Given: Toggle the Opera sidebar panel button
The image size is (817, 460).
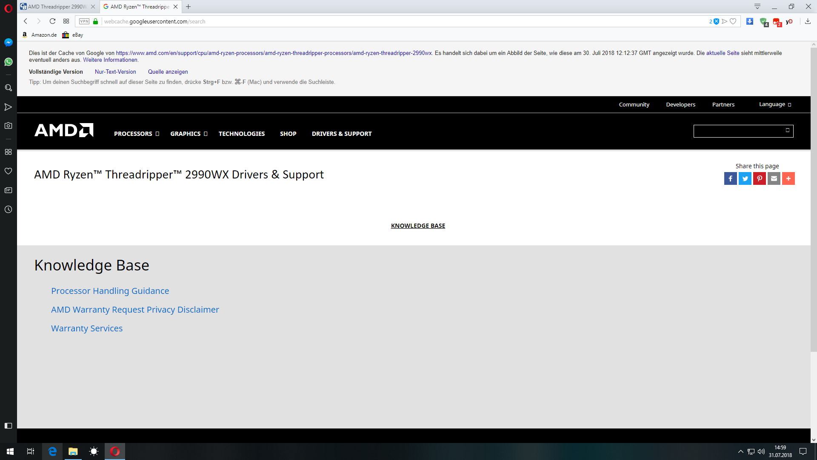Looking at the screenshot, I should coord(8,425).
